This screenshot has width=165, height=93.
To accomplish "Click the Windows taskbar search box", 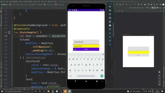I will coord(19,91).
